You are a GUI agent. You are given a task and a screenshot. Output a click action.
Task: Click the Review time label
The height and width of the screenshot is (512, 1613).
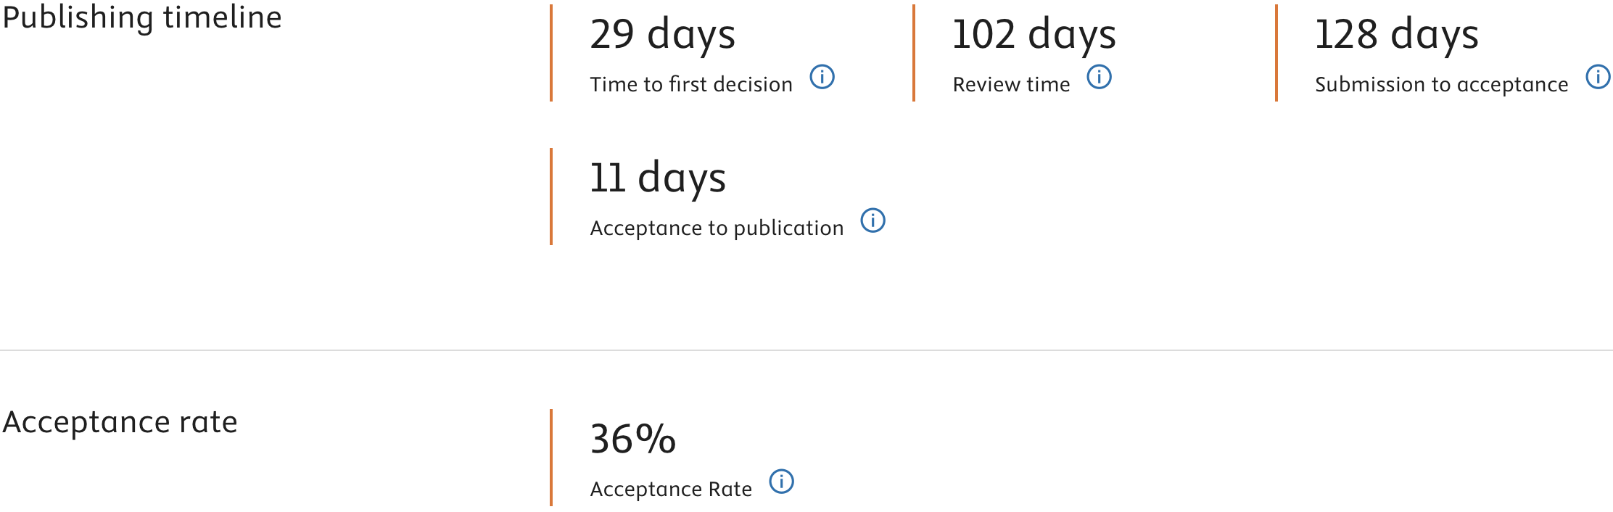pyautogui.click(x=1011, y=84)
